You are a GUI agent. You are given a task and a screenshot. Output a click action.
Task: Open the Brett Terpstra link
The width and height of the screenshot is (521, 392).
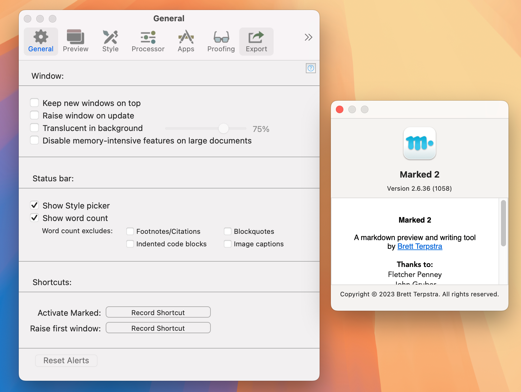420,246
